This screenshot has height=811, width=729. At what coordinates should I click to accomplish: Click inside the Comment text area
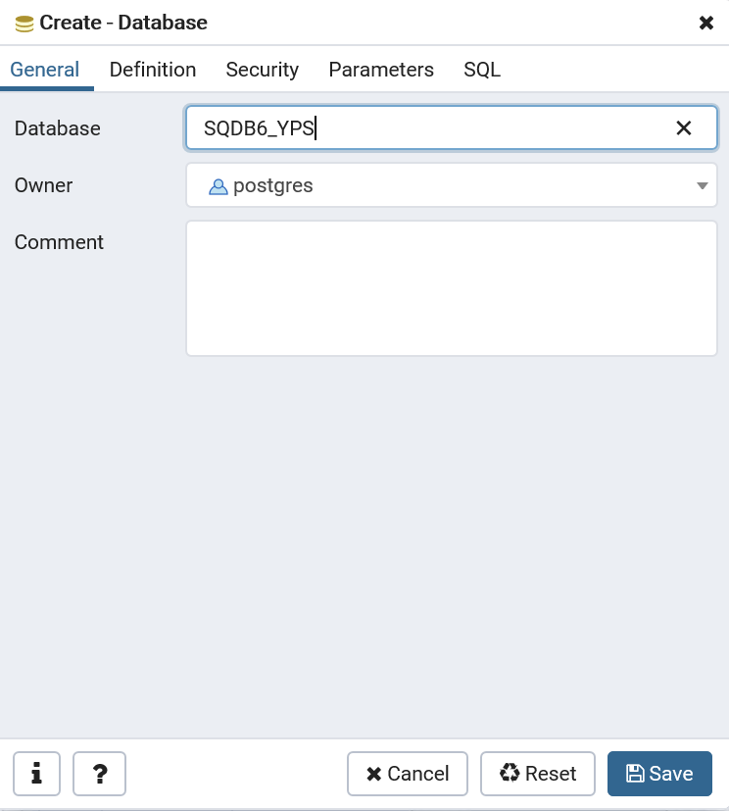[451, 288]
